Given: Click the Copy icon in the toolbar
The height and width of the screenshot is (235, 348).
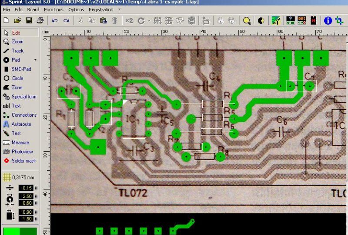Looking at the screenshot, I should pyautogui.click(x=92, y=20).
